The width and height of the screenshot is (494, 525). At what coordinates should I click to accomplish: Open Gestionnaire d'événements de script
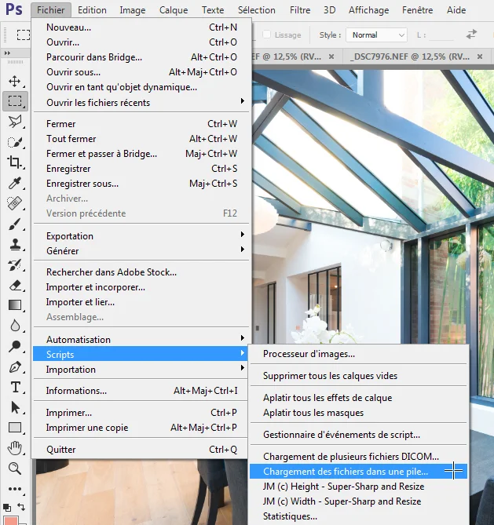coord(358,435)
